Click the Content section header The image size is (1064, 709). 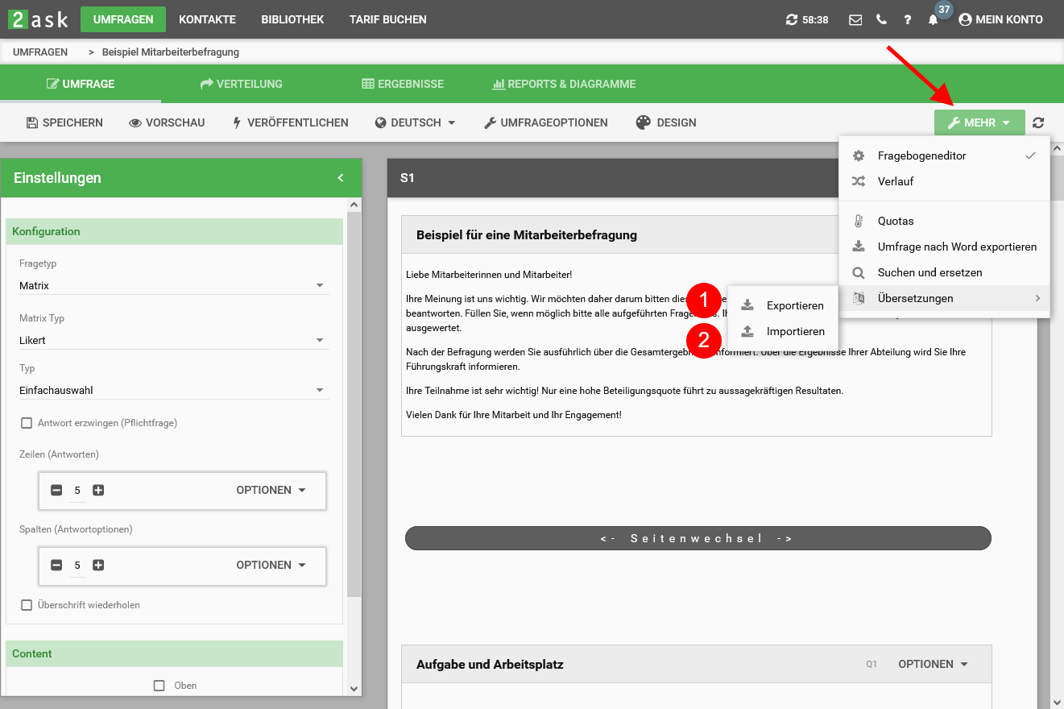point(175,653)
